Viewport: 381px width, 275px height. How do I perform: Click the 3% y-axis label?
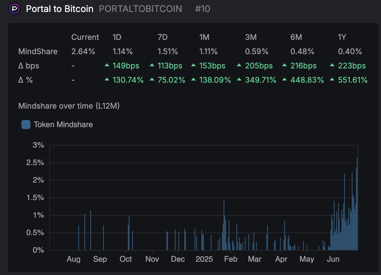coord(38,145)
